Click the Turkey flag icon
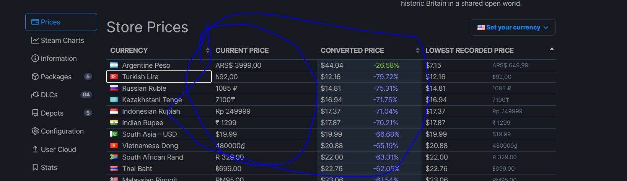The image size is (627, 181). point(114,77)
